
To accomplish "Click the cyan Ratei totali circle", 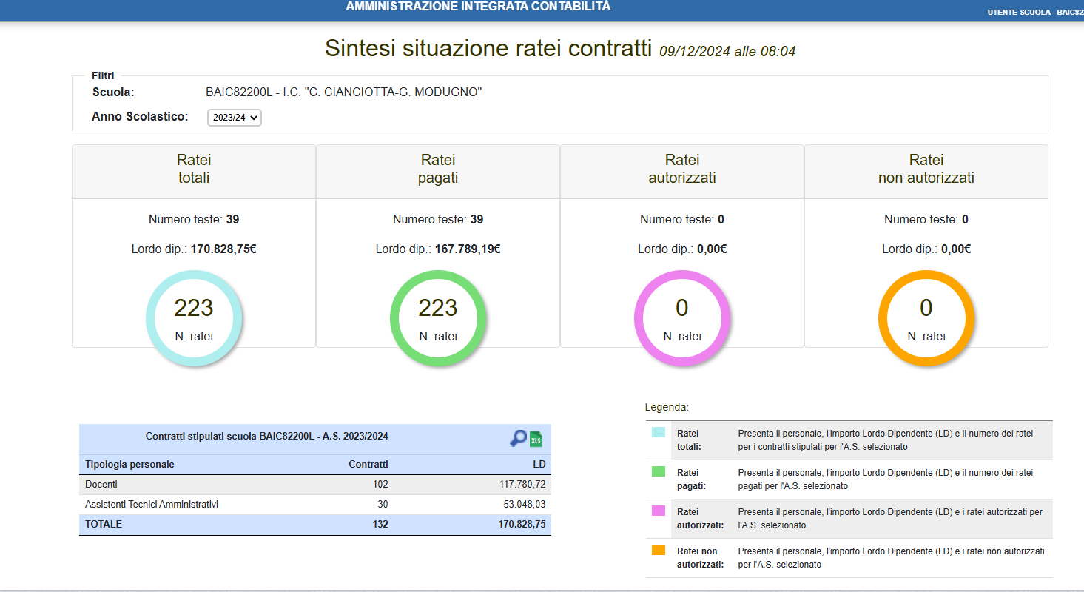I will coord(194,318).
